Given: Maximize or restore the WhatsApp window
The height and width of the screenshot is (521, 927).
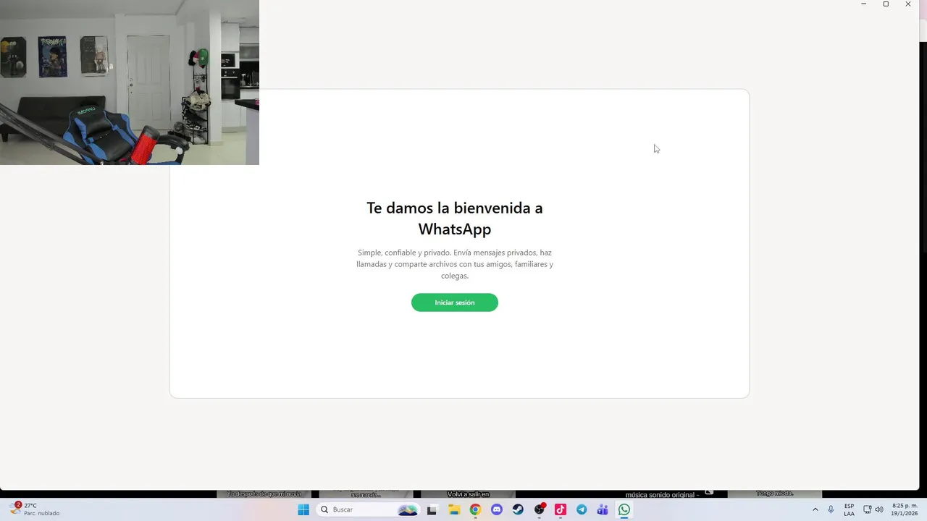Looking at the screenshot, I should (x=886, y=4).
